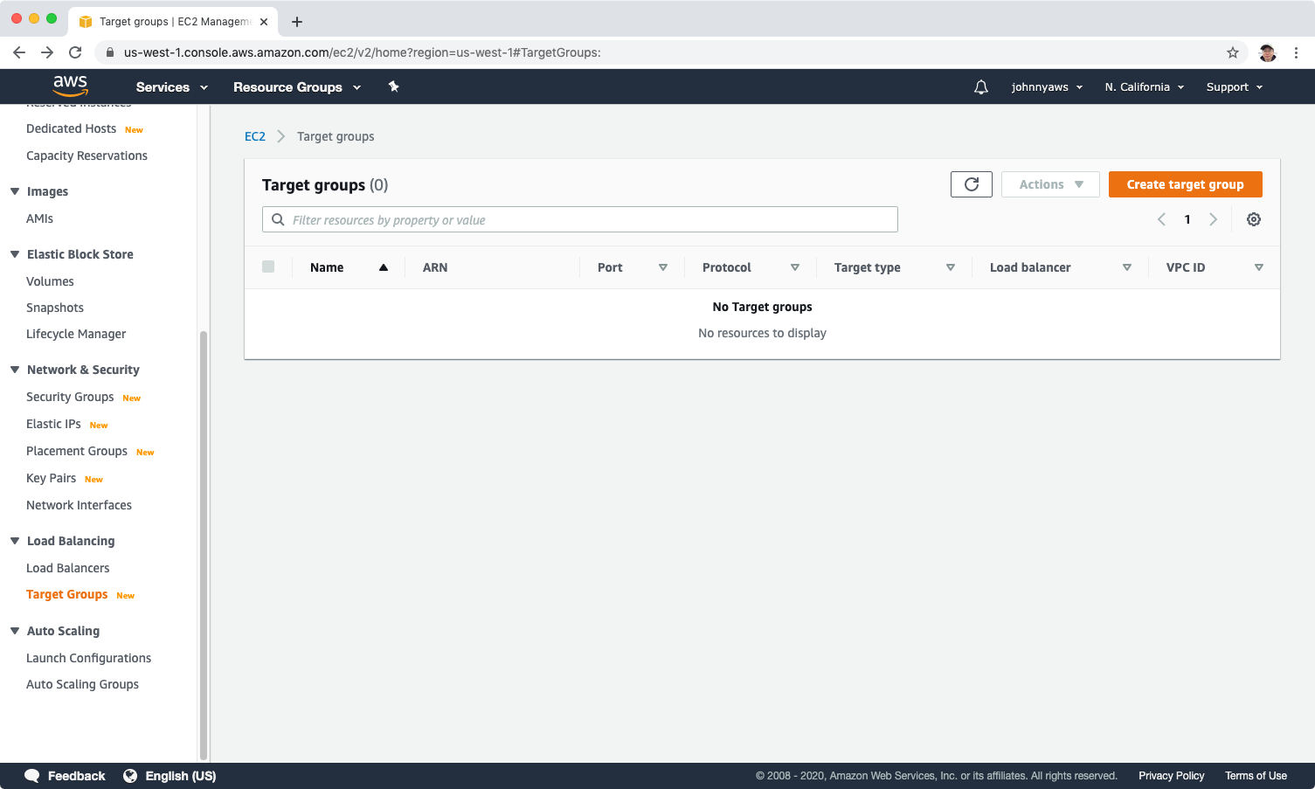Viewport: 1315px width, 789px height.
Task: Collapse the Images sidebar section
Action: pyautogui.click(x=15, y=191)
